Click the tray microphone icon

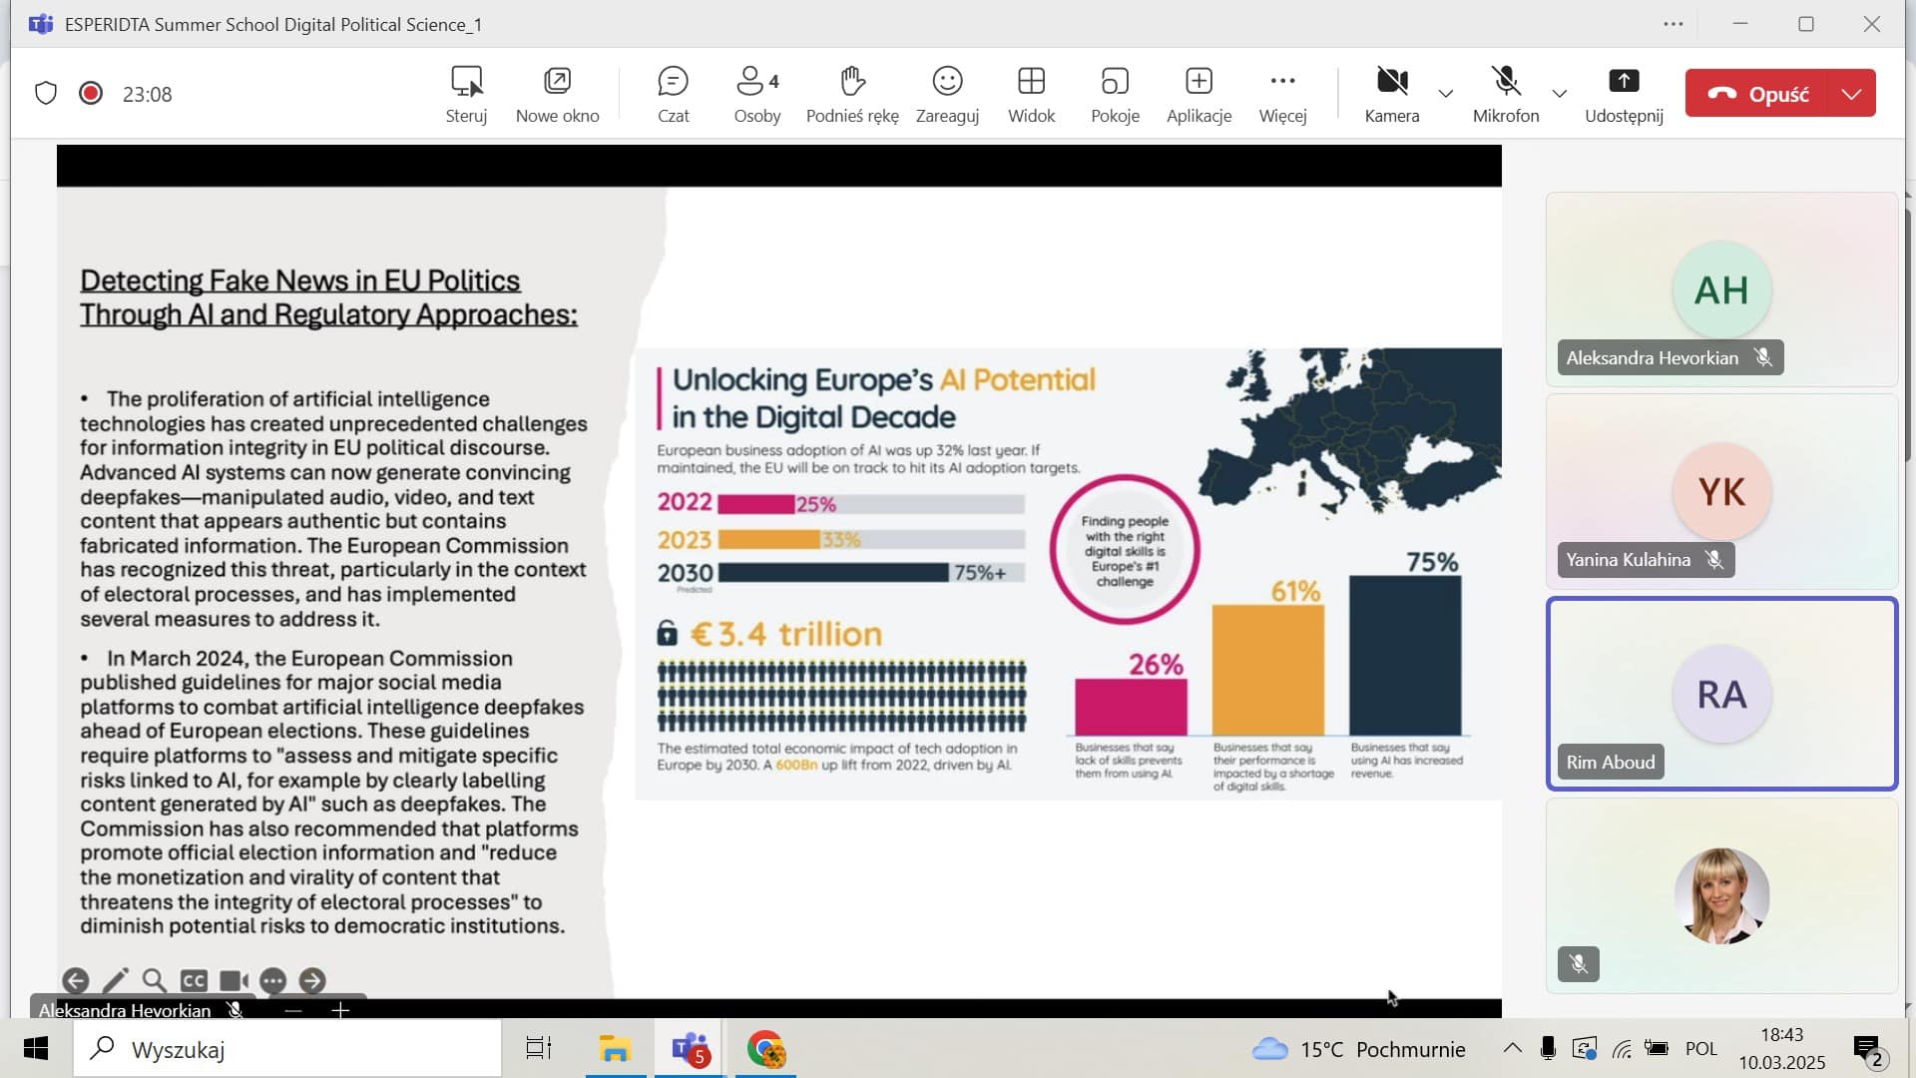[1548, 1048]
